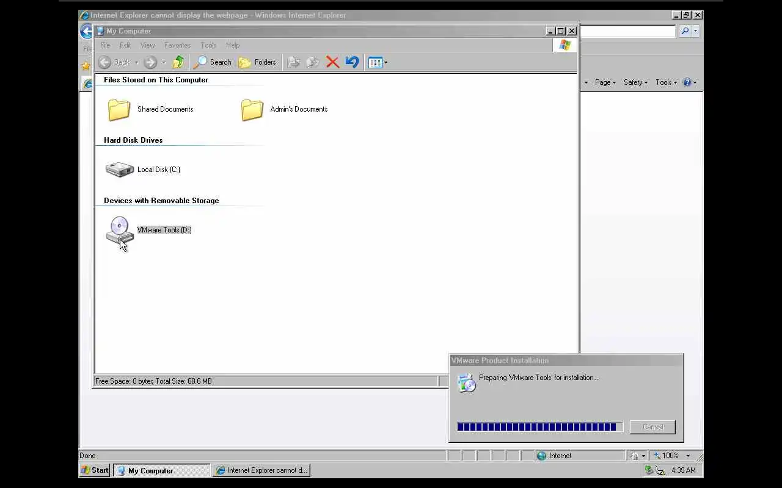Open the Start menu
This screenshot has width=782, height=488.
click(95, 470)
